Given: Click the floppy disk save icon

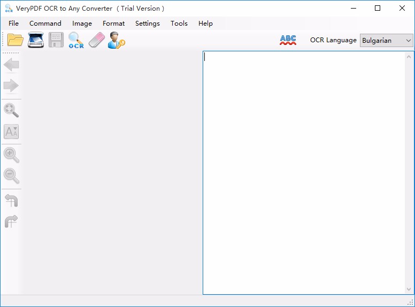Looking at the screenshot, I should (x=56, y=40).
